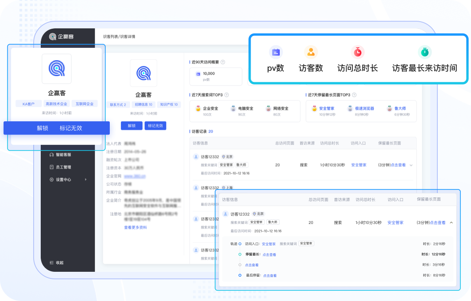The width and height of the screenshot is (471, 301).
Task: Click the gold medal icon beside 安全管家 10分钟12秒
Action: (314, 108)
